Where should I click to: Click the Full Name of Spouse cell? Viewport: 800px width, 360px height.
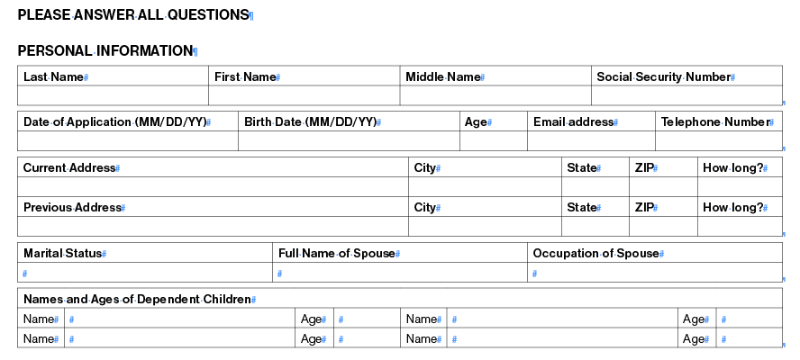click(x=400, y=272)
